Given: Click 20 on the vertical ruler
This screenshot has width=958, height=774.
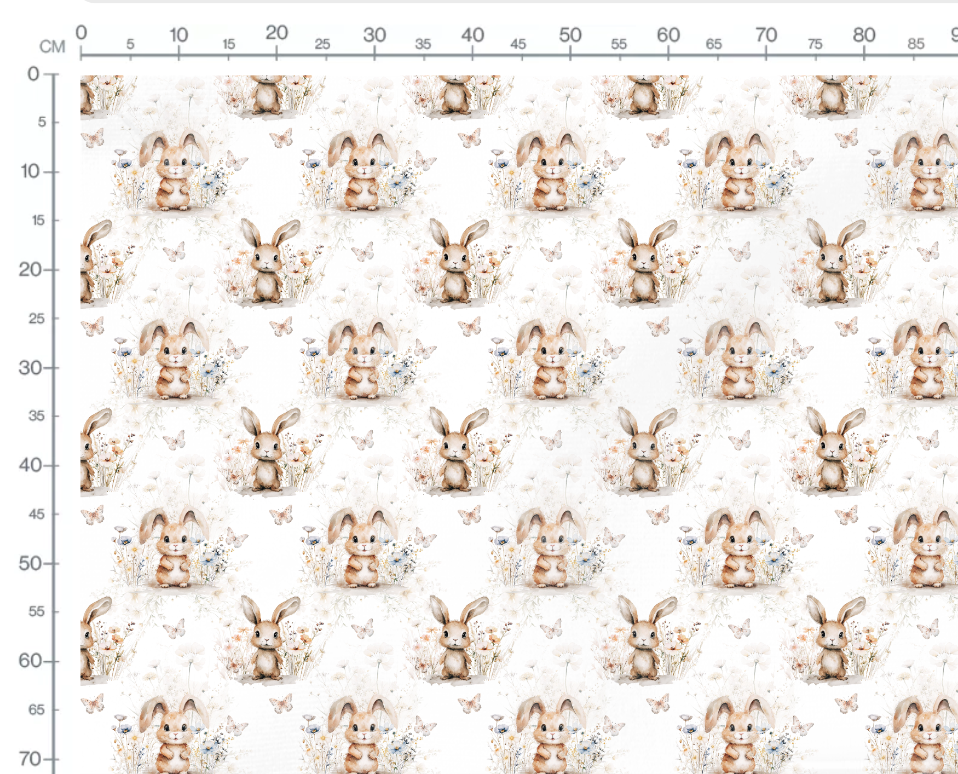Looking at the screenshot, I should [x=30, y=269].
